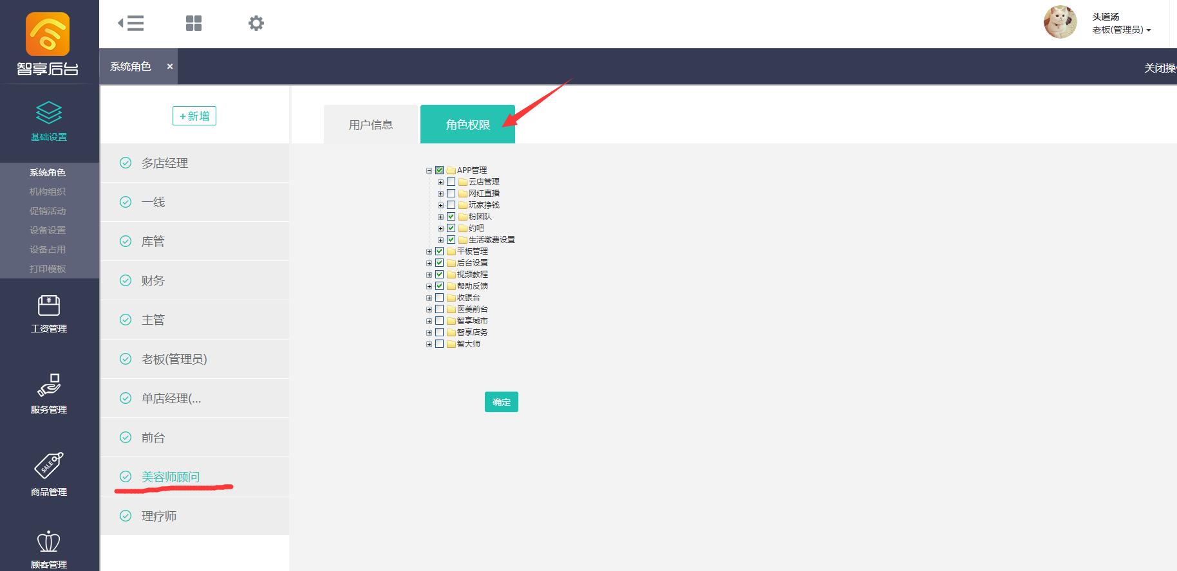Click the check-circle icon beside 理疗师
1177x571 pixels.
click(126, 516)
